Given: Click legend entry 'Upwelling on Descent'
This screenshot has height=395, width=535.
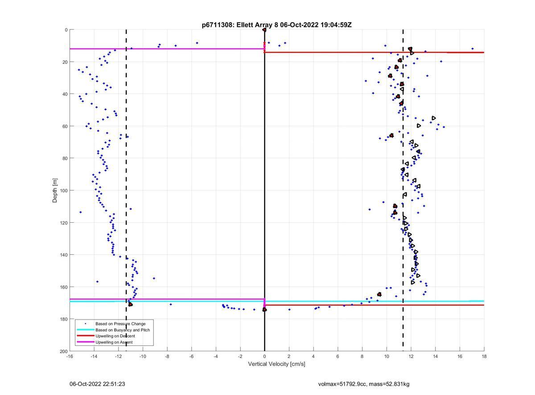Looking at the screenshot, I should (x=115, y=336).
